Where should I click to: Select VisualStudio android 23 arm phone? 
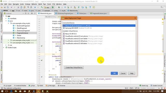point(99,36)
